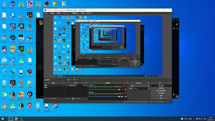Viewport: 215px width, 121px height.
Task: Click League client search magnifier icon
Action: [177, 29]
